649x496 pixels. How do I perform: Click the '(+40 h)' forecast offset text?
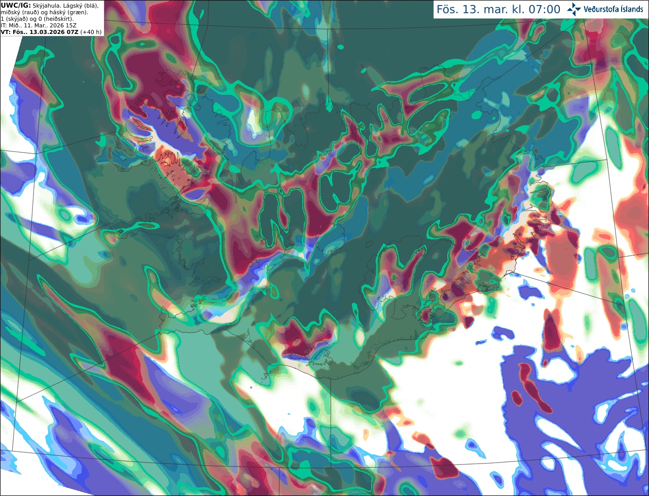click(91, 32)
